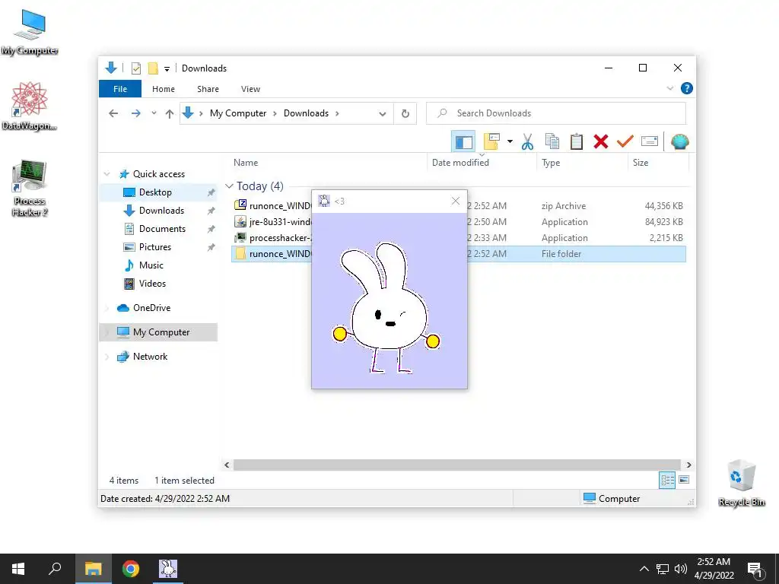Click the bunny app taskbar icon

click(168, 569)
